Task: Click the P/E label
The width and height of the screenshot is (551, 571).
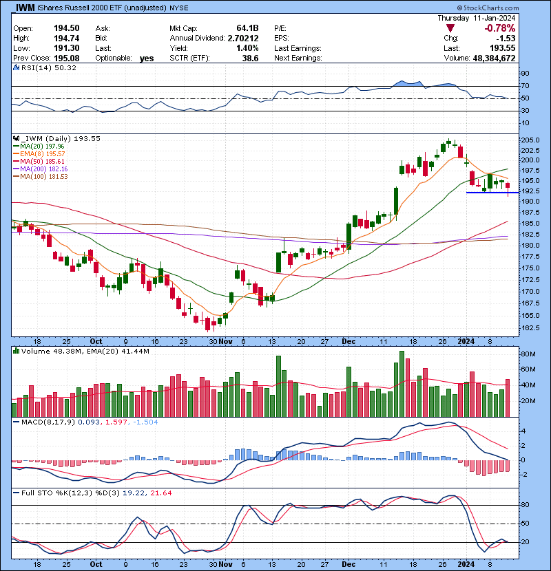Action: [x=280, y=28]
